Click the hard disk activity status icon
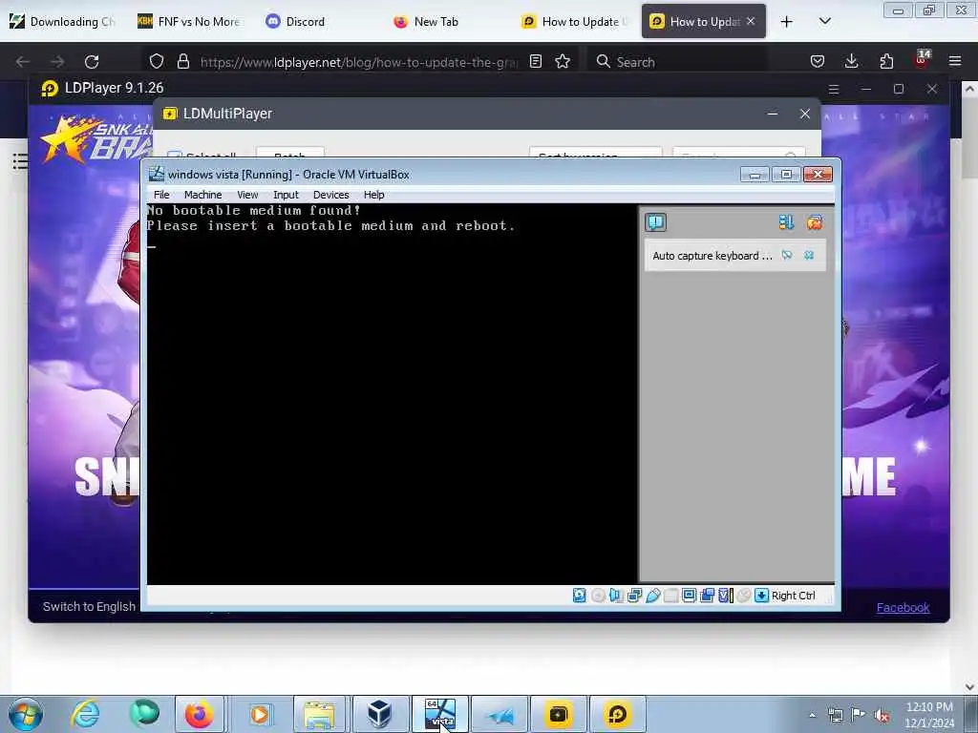The width and height of the screenshot is (978, 733). [580, 596]
